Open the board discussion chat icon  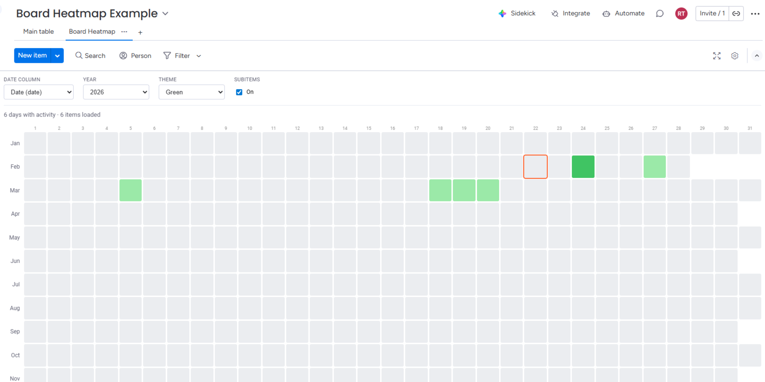[x=660, y=14]
